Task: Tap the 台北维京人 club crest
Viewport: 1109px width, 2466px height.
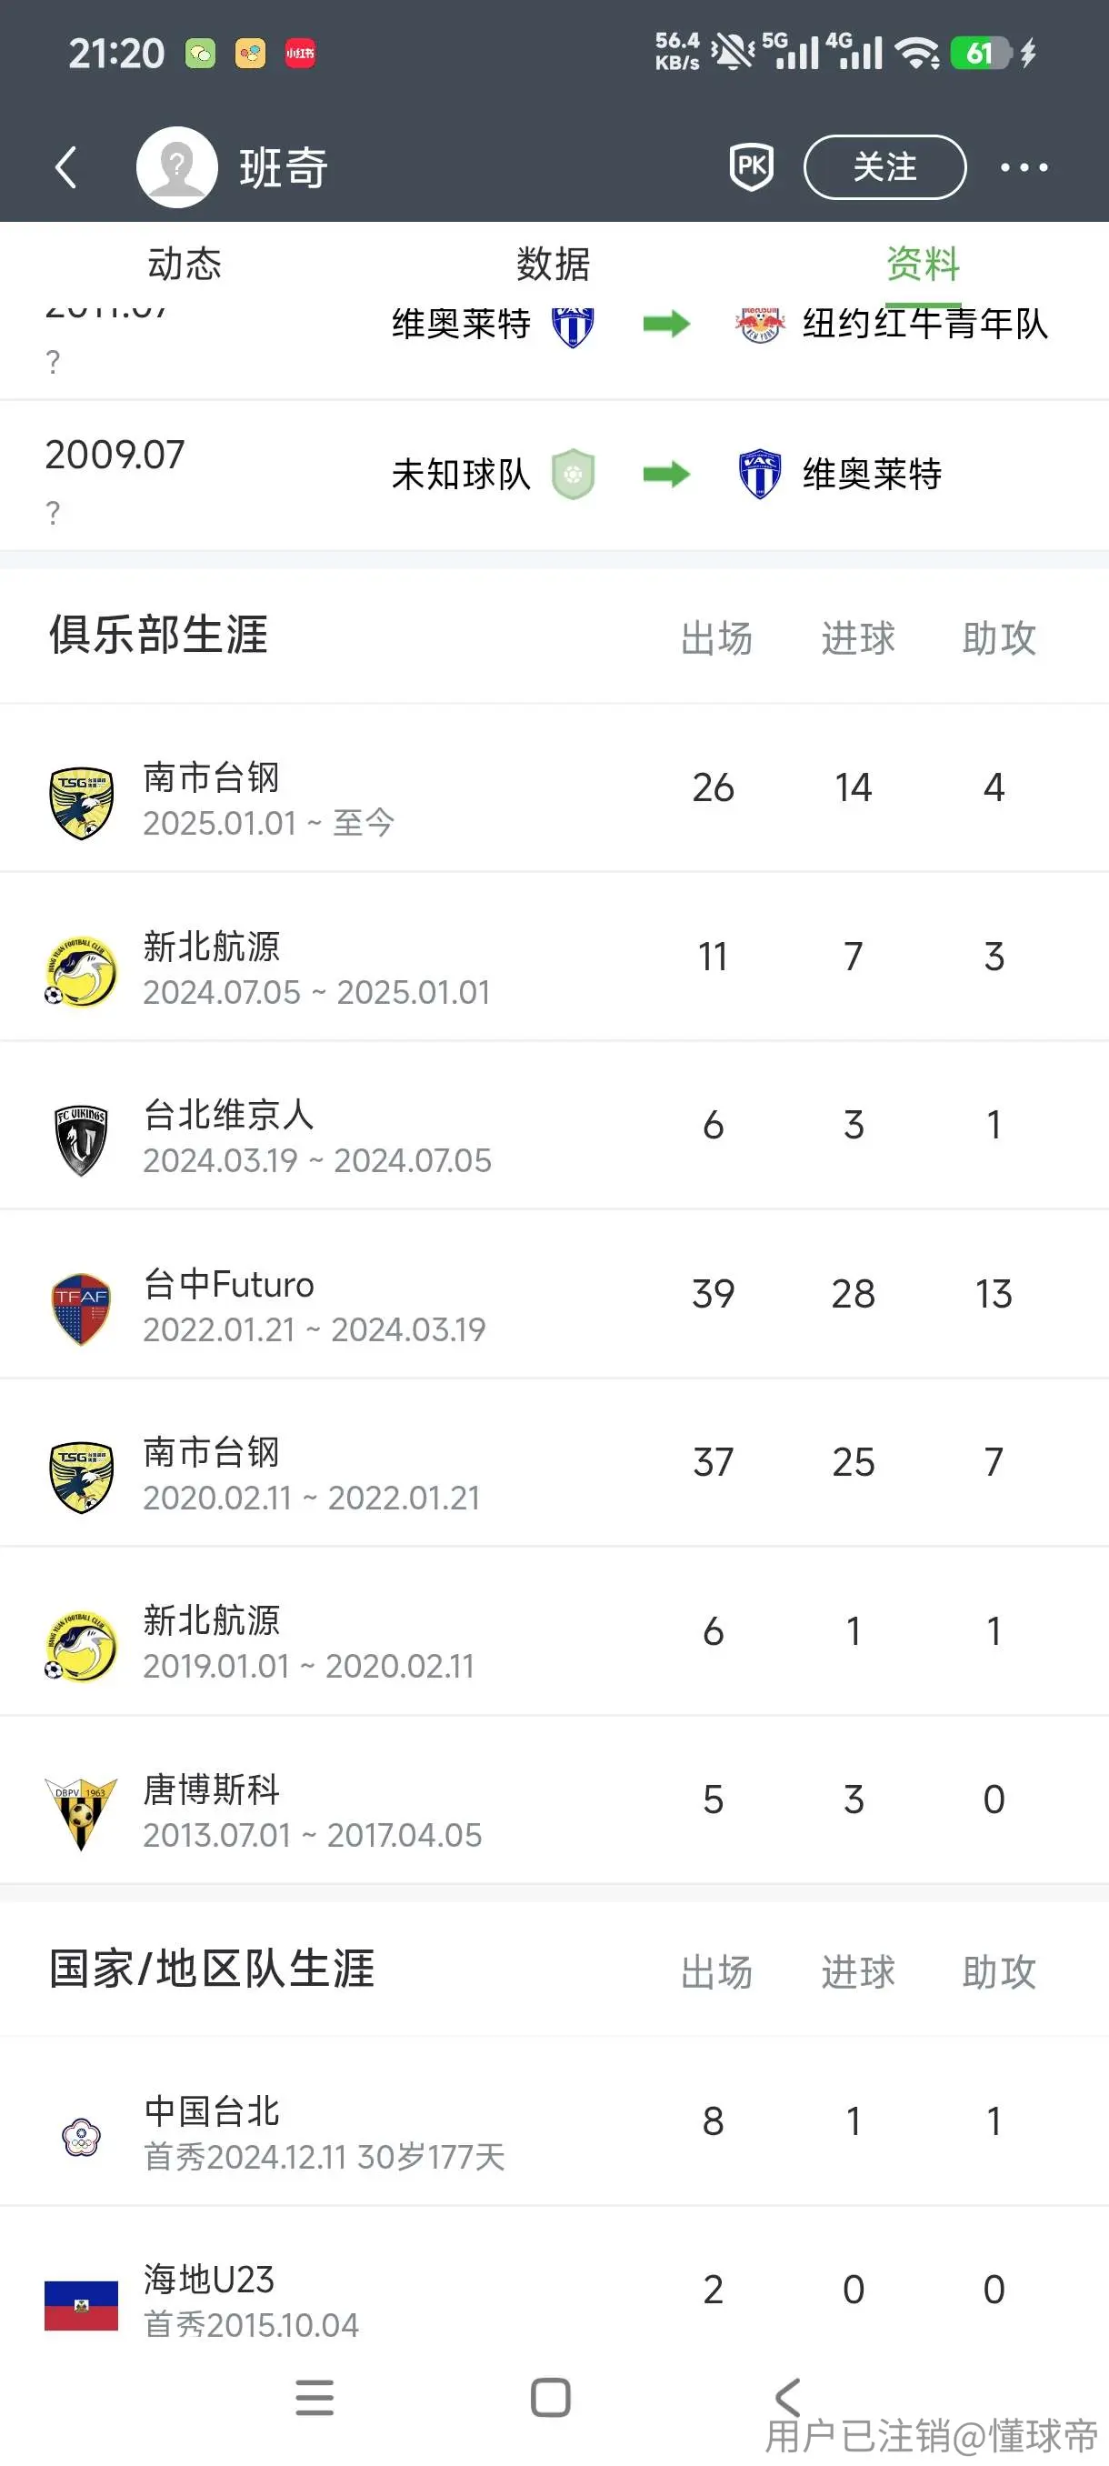Action: pos(81,1139)
